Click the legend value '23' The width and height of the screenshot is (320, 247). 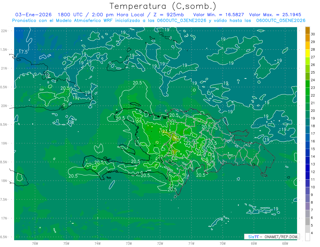[x=313, y=88]
